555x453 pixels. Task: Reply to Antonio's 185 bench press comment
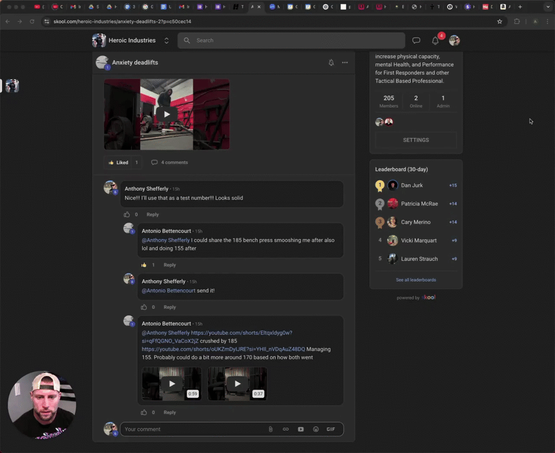point(170,265)
